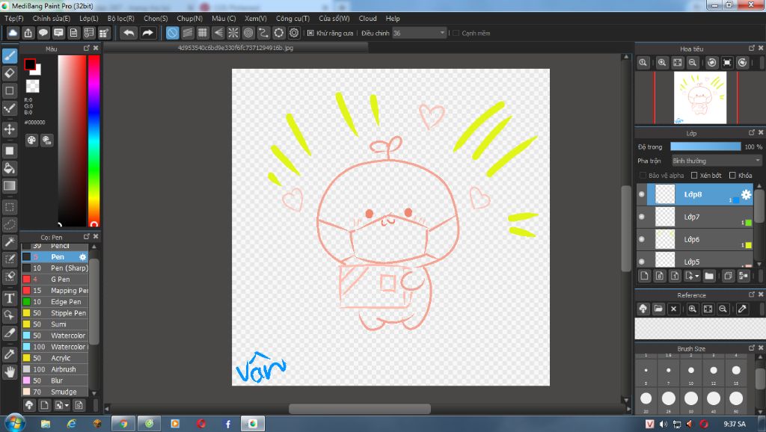Toggle visibility of Lớp5 layer

click(x=642, y=261)
